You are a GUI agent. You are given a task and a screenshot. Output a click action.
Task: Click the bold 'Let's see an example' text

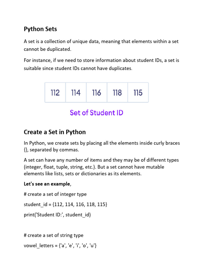click(47, 184)
